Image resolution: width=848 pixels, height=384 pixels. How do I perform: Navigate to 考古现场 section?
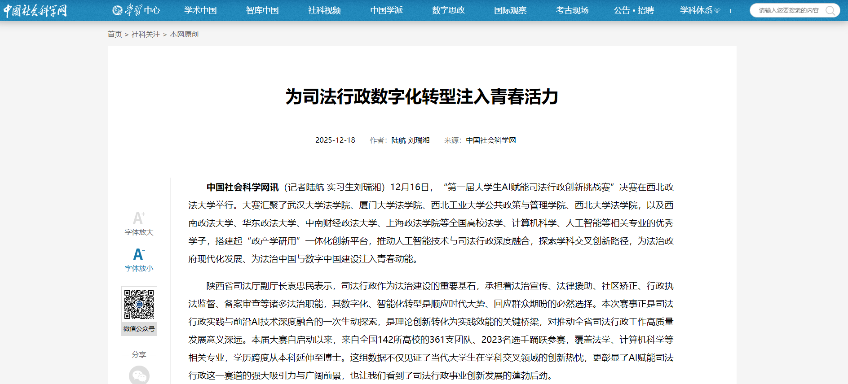[x=572, y=10]
